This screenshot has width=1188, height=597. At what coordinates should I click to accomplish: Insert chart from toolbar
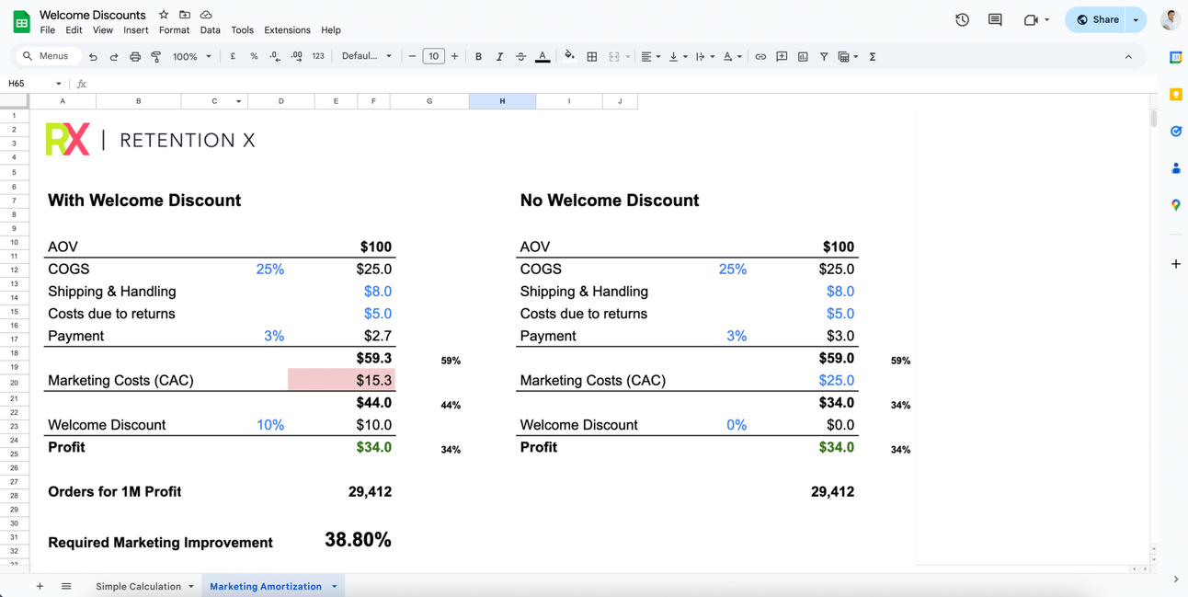(x=803, y=56)
